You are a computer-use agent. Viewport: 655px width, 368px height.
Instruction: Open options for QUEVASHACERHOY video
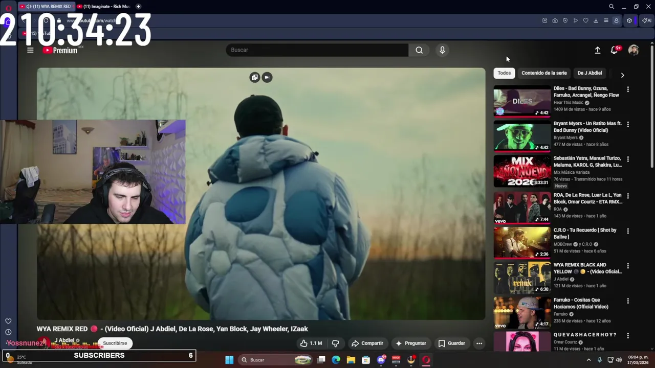(628, 335)
